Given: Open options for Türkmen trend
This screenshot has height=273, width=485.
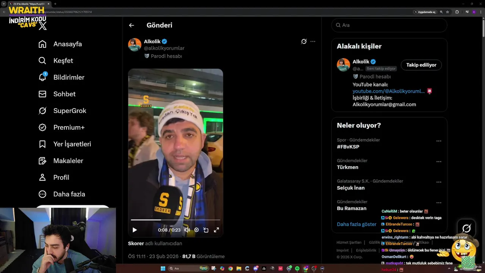Looking at the screenshot, I should click(439, 162).
